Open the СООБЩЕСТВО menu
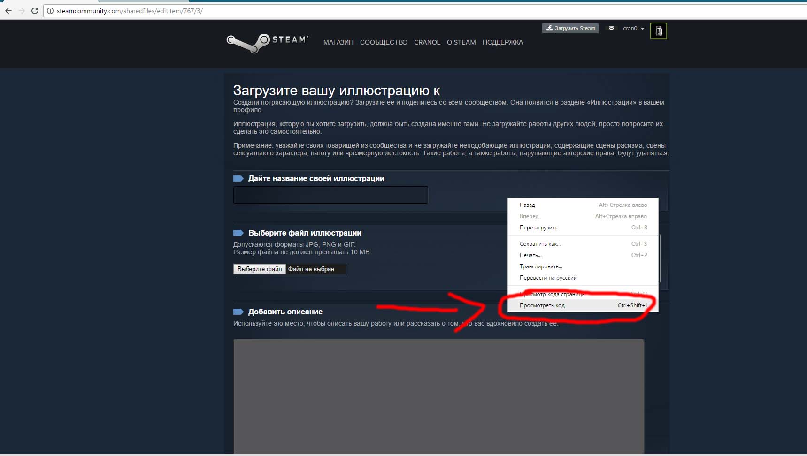Image resolution: width=807 pixels, height=456 pixels. [x=384, y=42]
